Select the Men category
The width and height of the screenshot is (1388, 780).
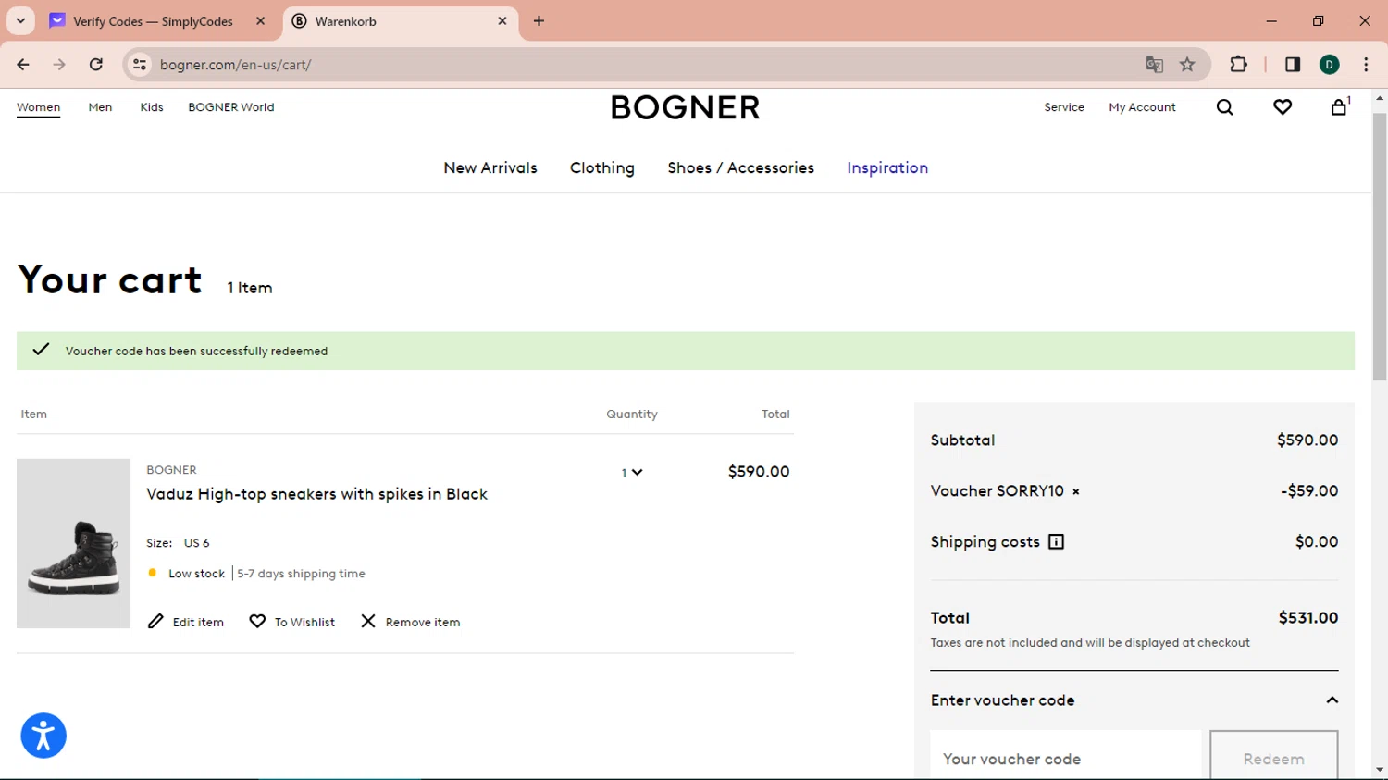pyautogui.click(x=100, y=107)
